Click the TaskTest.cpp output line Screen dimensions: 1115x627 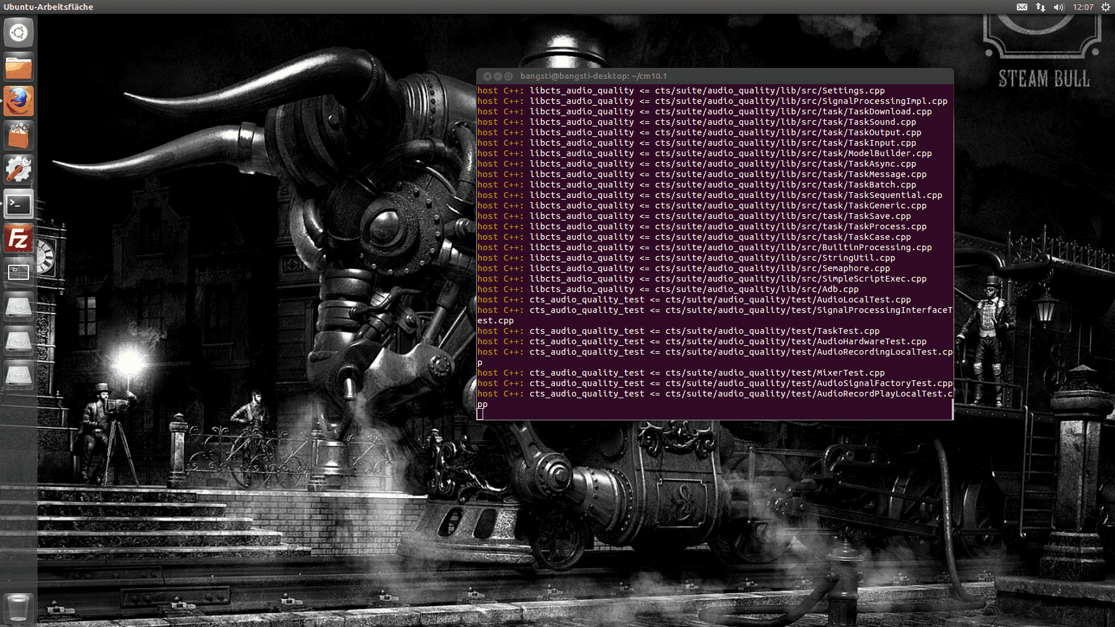678,331
